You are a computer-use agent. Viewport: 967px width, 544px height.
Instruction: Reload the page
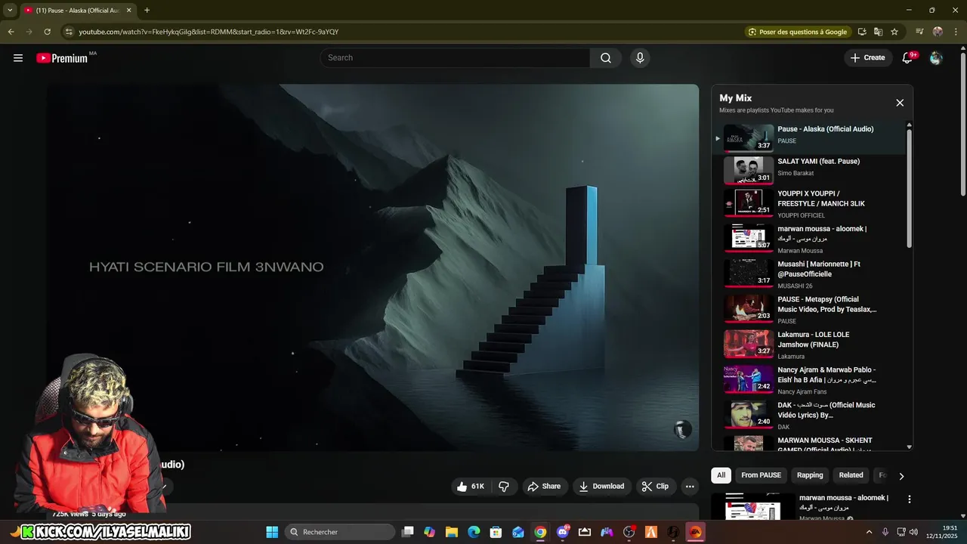click(47, 32)
